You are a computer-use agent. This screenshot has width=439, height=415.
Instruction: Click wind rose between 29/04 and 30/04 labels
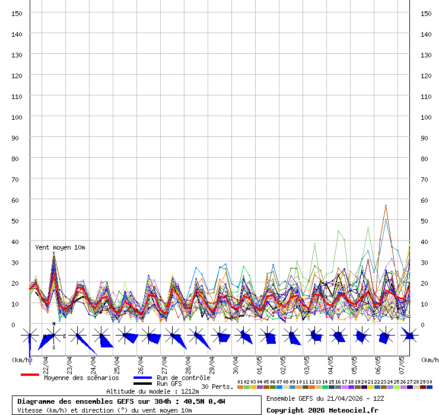point(220,336)
